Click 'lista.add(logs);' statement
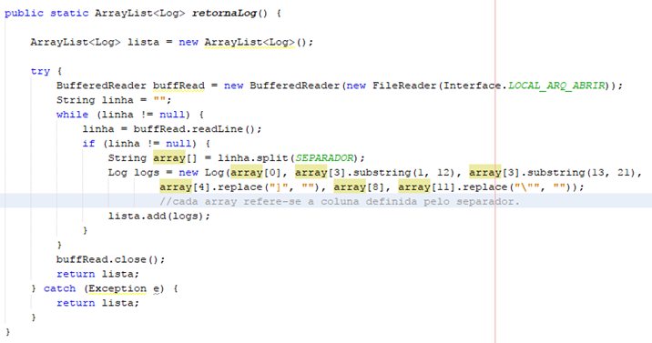The image size is (652, 343). coord(159,216)
